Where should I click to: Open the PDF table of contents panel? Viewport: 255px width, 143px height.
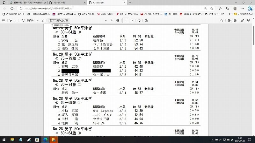pyautogui.click(x=4, y=20)
